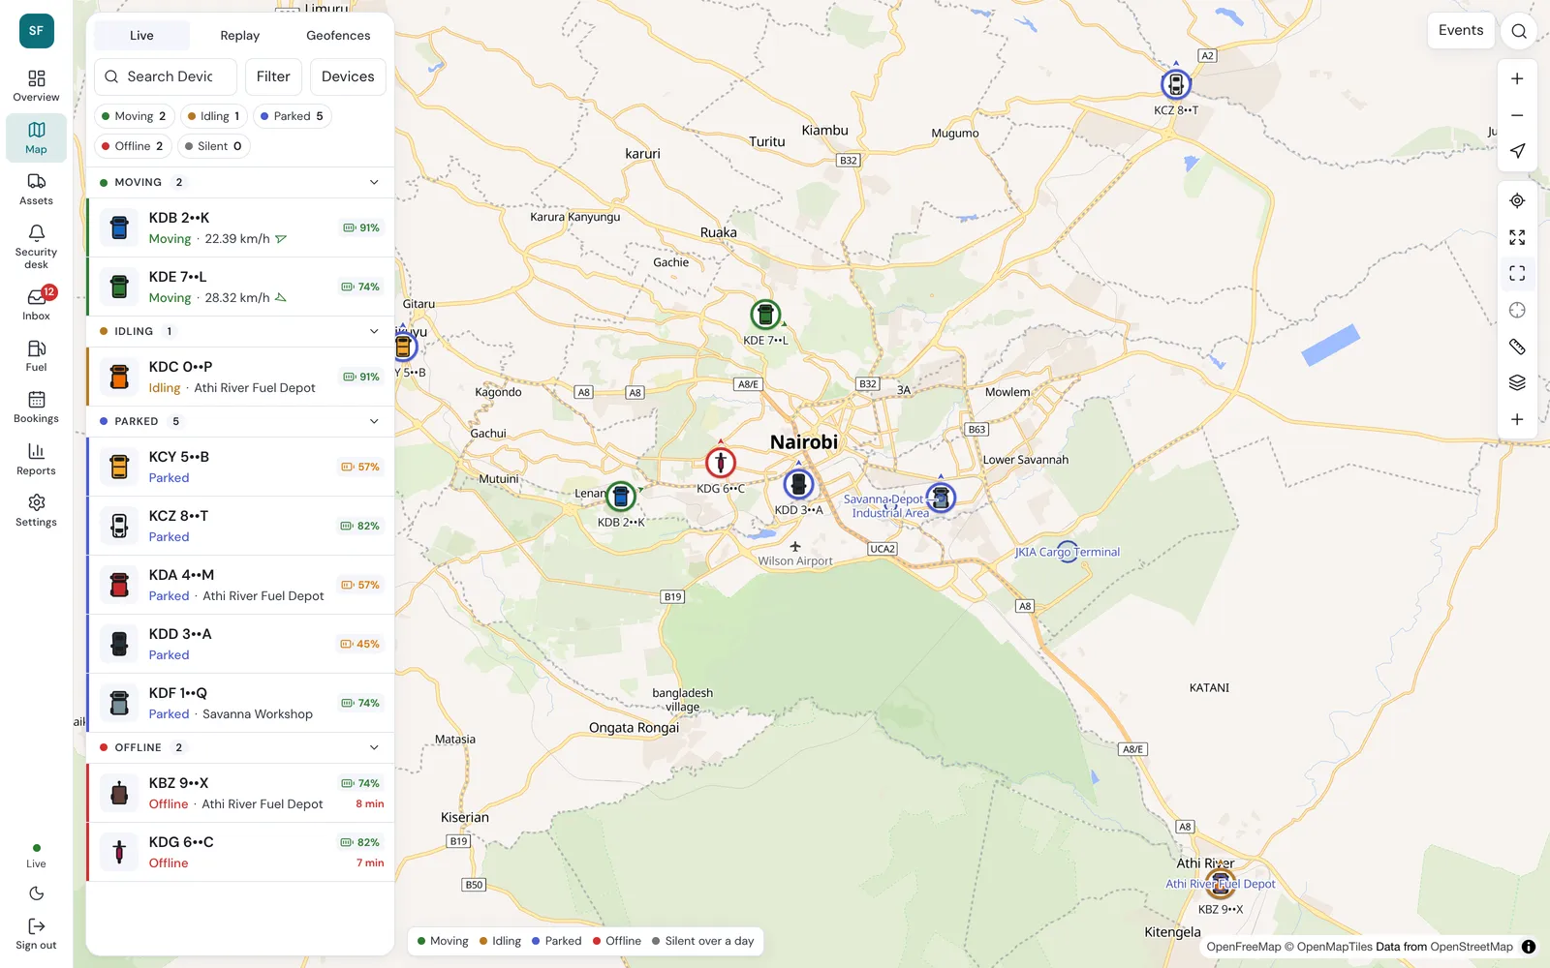Zoom out the map with minus
Screen dimensions: 1550x968
[1517, 115]
